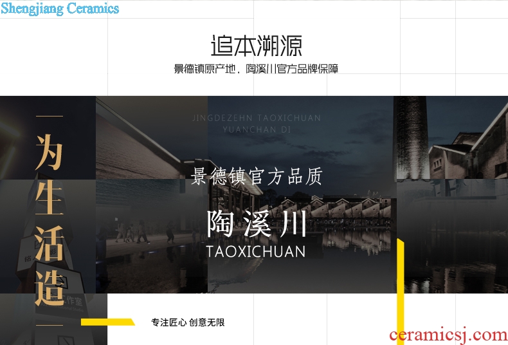Select the large heading 追本溯源
The image size is (508, 345).
pyautogui.click(x=257, y=46)
